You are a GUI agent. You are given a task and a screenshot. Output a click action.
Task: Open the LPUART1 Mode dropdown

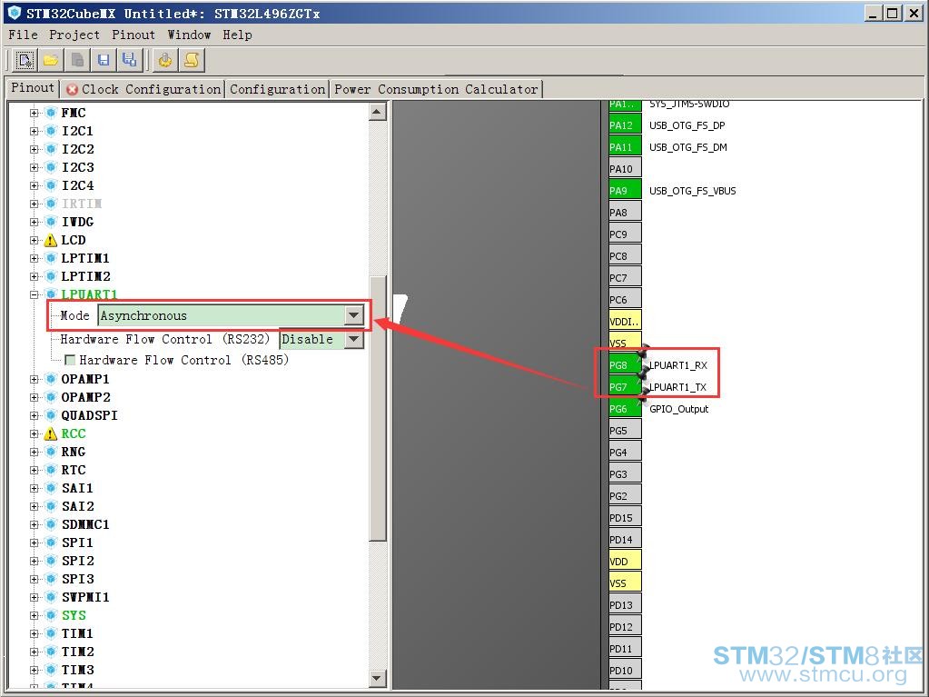(x=353, y=315)
